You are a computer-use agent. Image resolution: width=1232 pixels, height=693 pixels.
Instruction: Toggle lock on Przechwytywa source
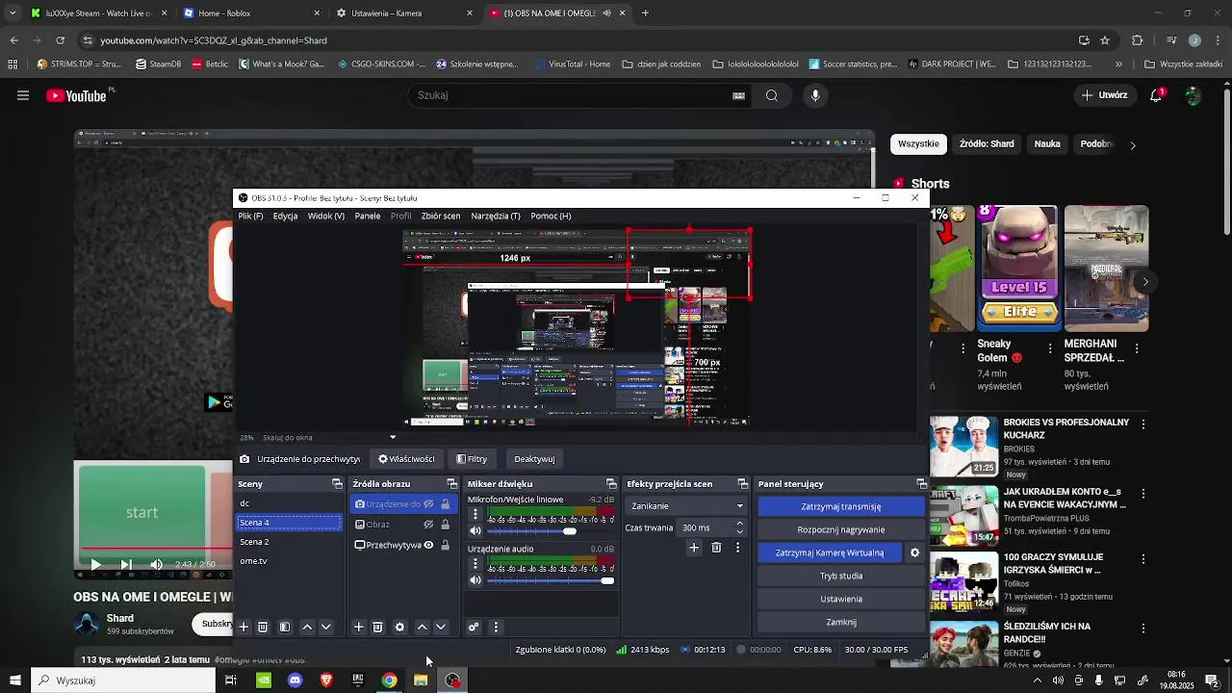coord(445,545)
